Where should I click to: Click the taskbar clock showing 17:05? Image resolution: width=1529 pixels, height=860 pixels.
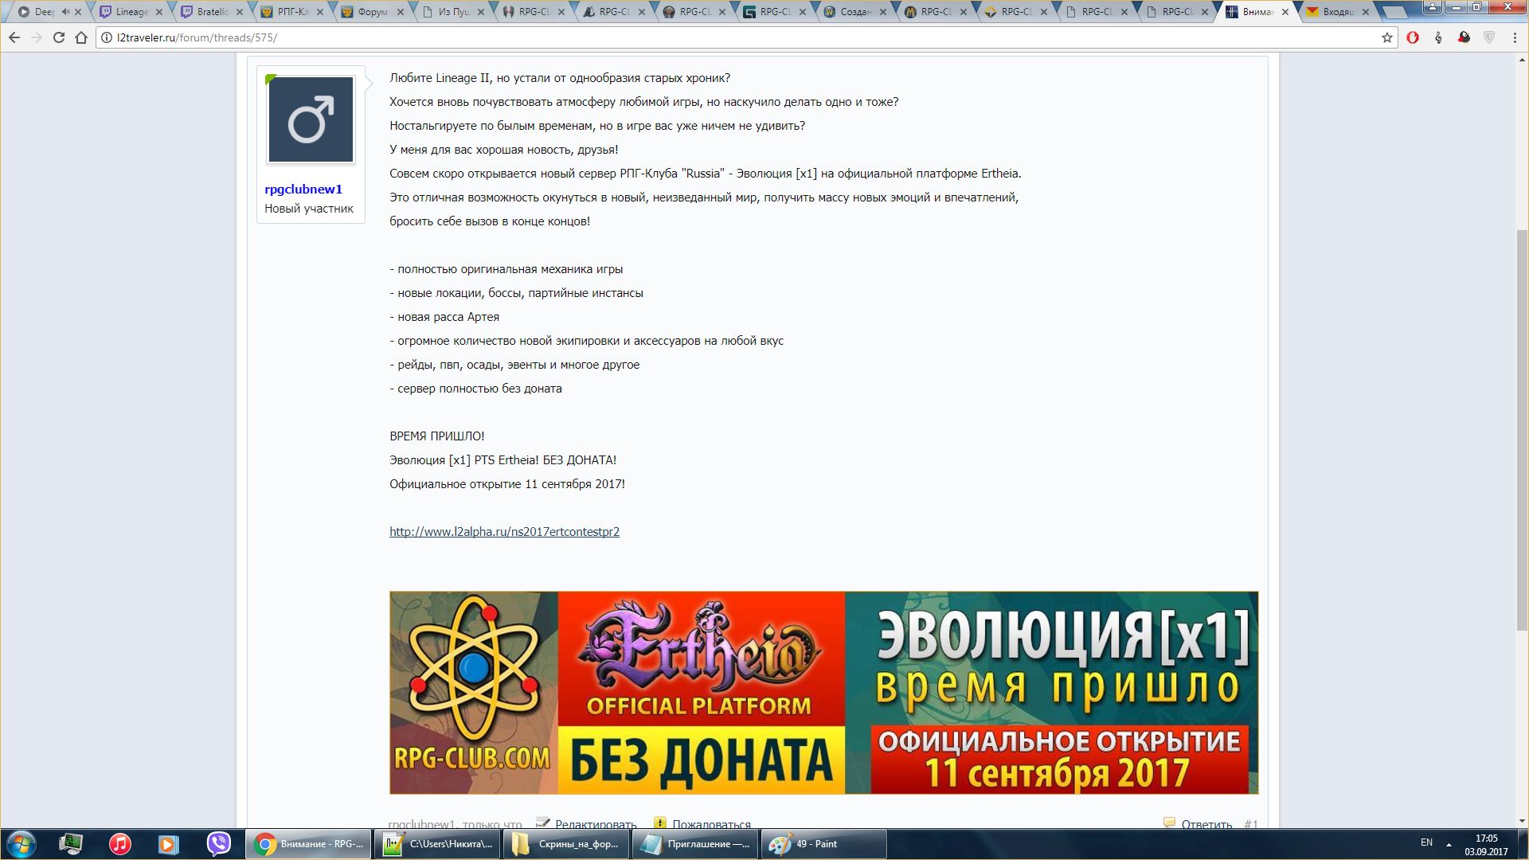pos(1486,845)
